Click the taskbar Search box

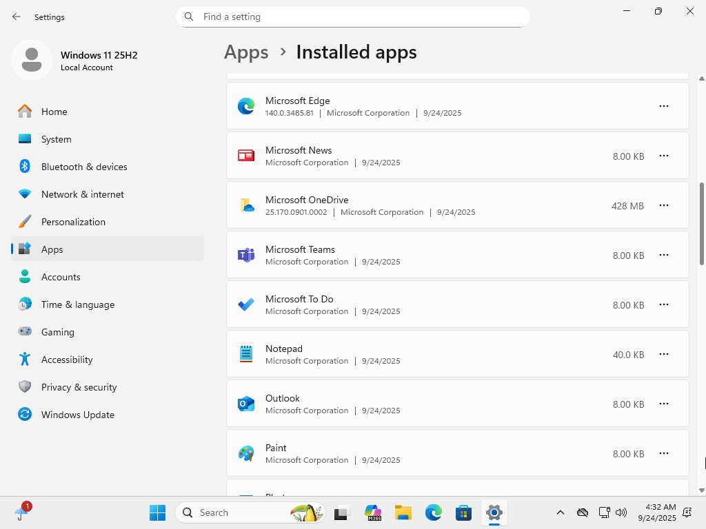(250, 512)
